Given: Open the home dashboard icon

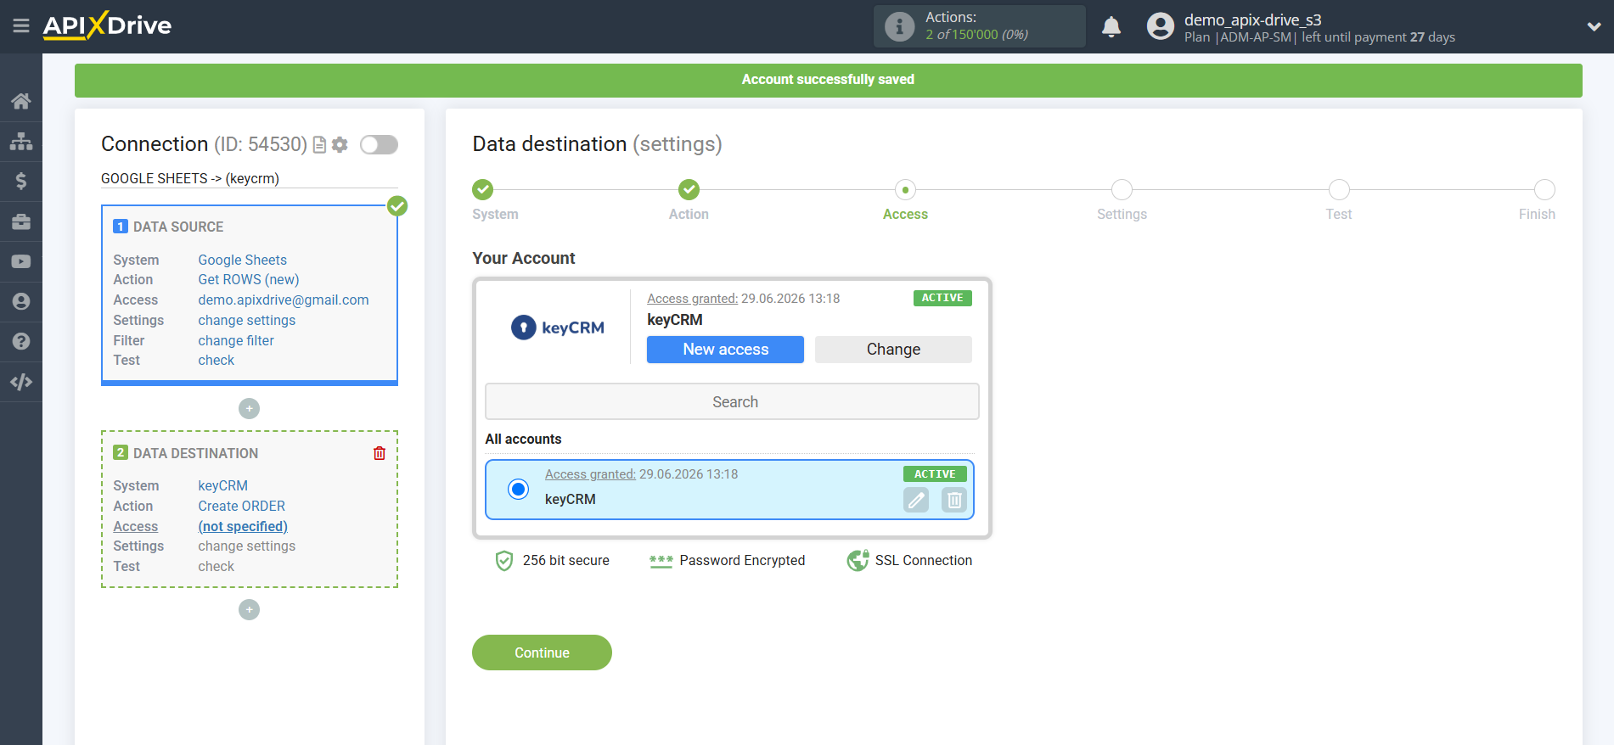Looking at the screenshot, I should 21,101.
